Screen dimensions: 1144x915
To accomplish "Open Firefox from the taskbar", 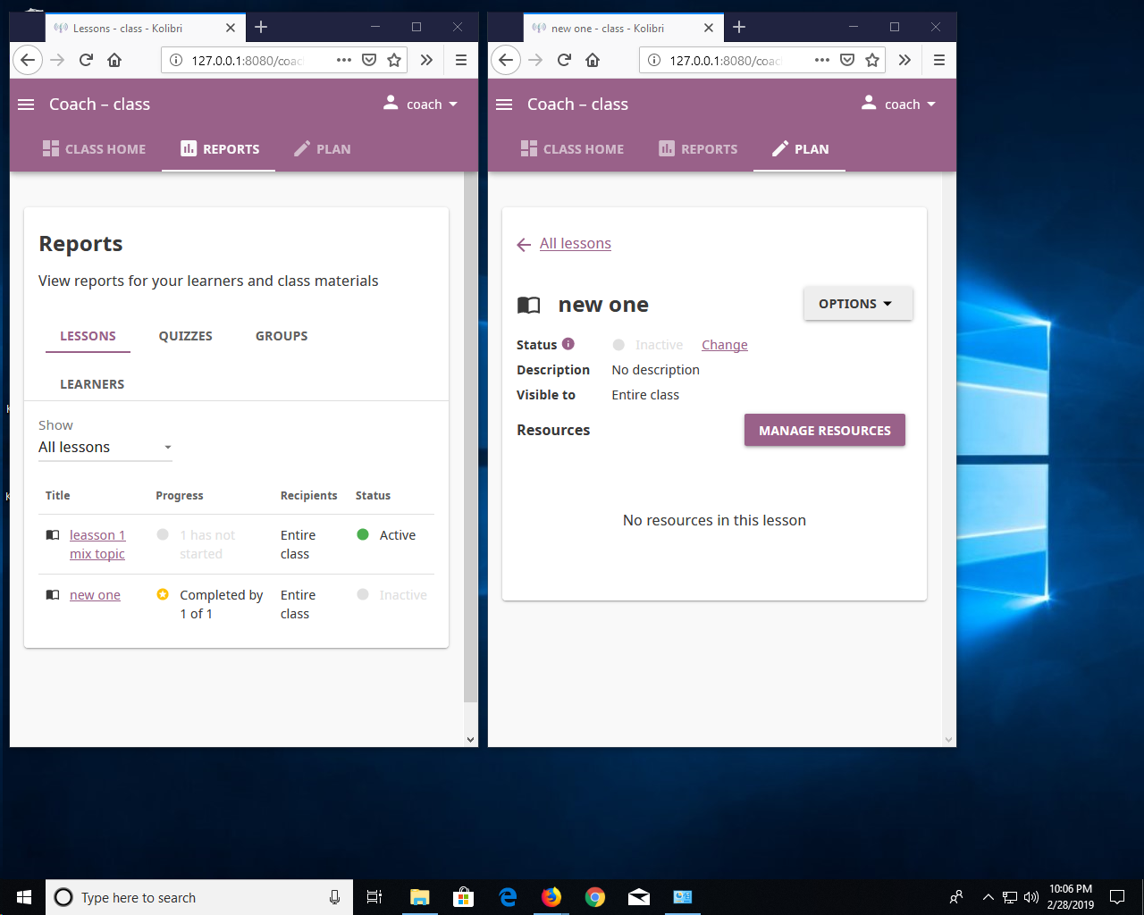I will 551,897.
